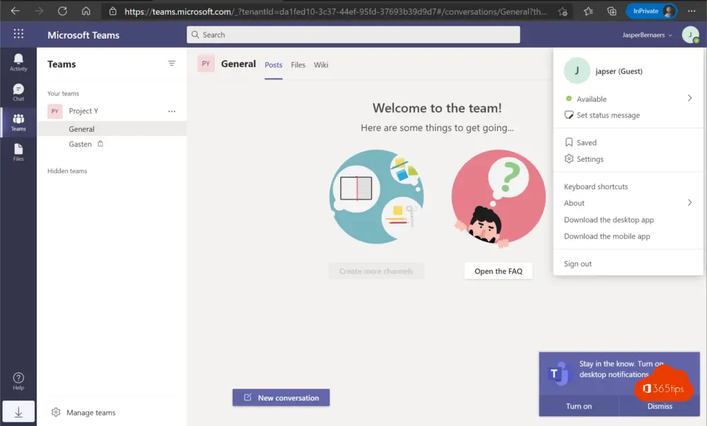Click the Microsoft Teams title
Viewport: 707px width, 426px height.
[84, 35]
